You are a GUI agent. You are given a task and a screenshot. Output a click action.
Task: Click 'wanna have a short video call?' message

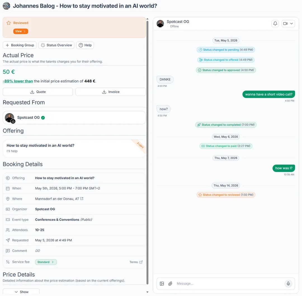pos(269,94)
